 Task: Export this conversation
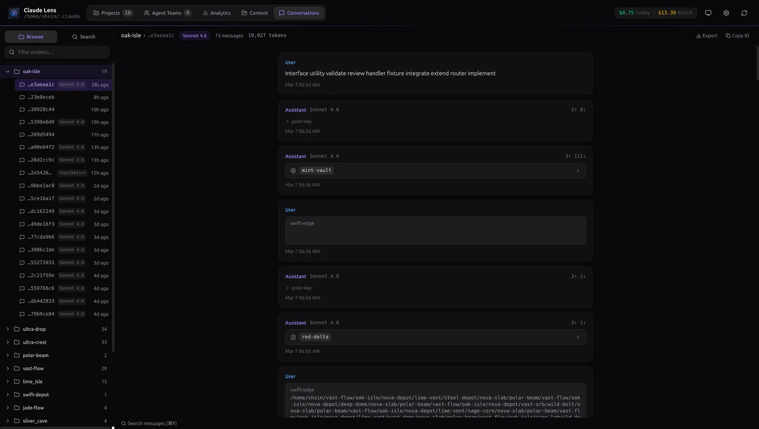[706, 36]
